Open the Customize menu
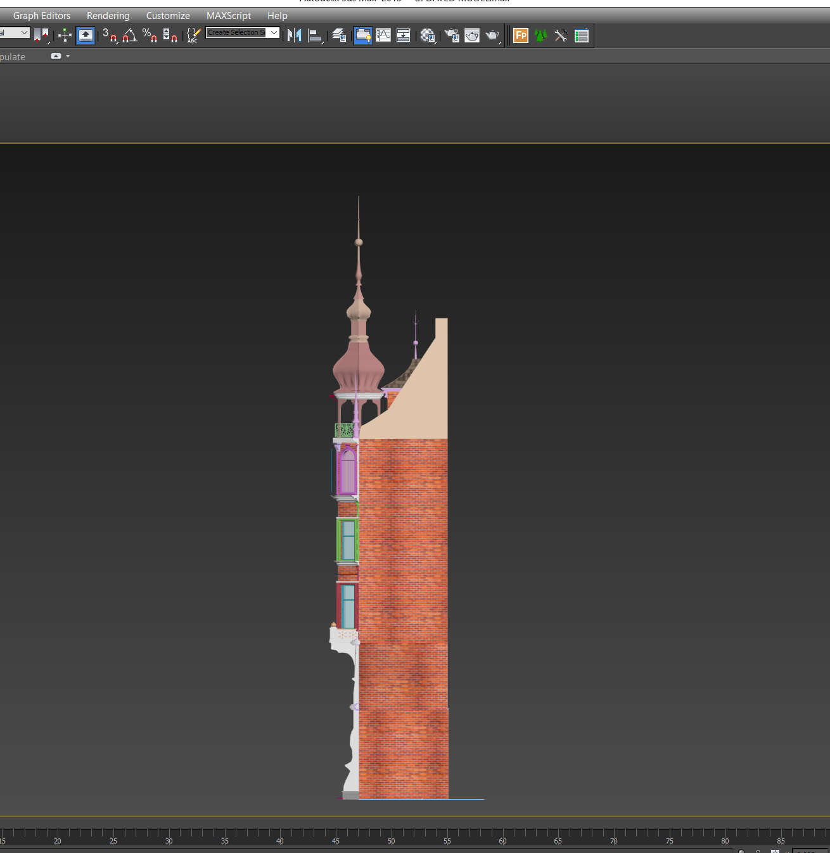The image size is (830, 853). [x=168, y=16]
